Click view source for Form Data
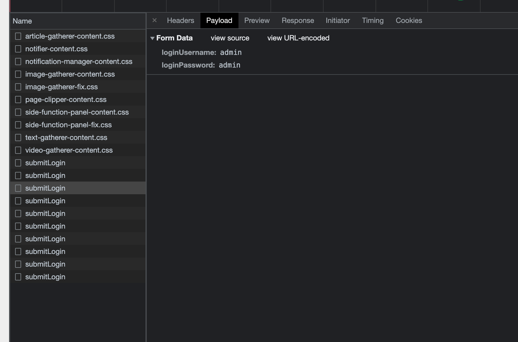Screen dimensions: 518x342 click(230, 38)
